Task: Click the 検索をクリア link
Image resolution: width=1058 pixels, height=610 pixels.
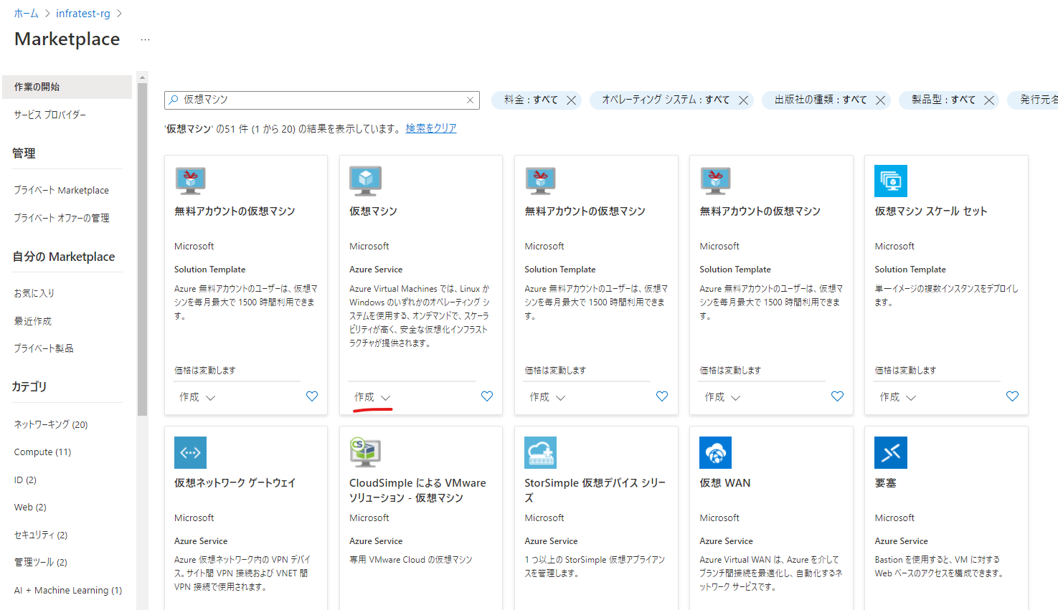Action: [x=431, y=128]
